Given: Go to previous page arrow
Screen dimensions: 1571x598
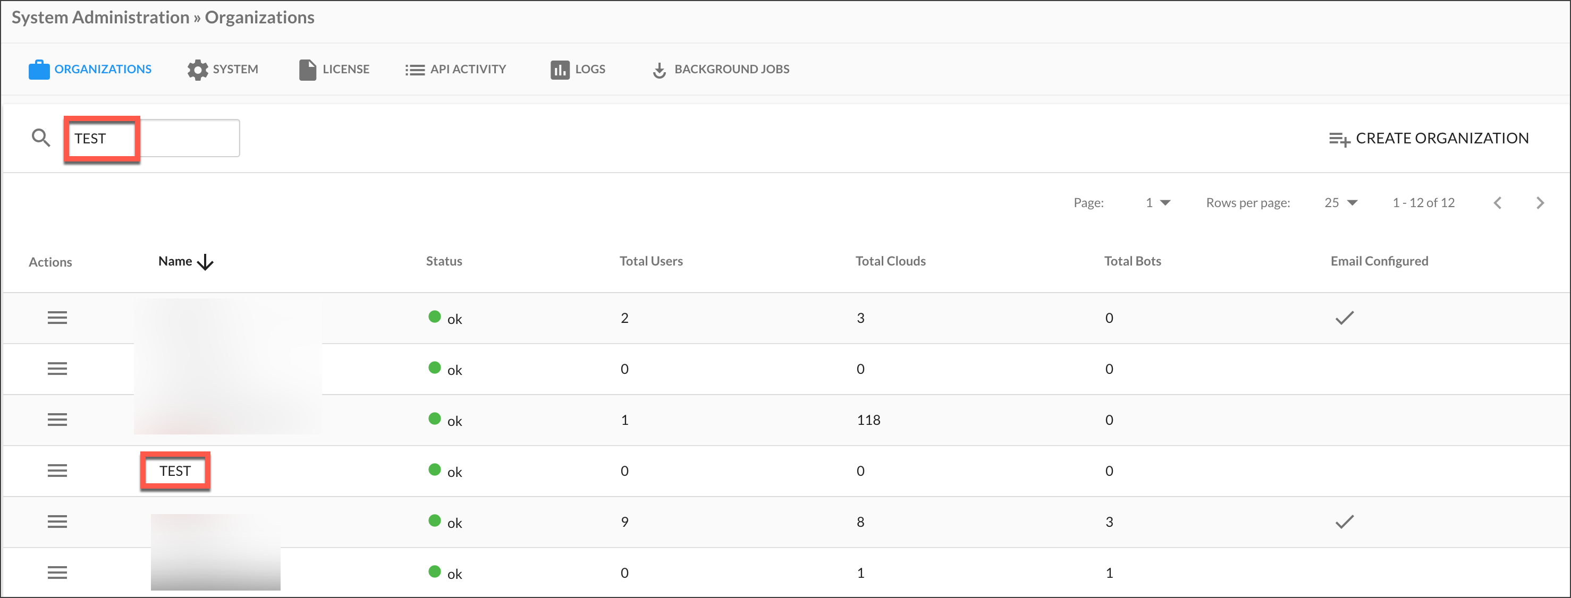Looking at the screenshot, I should (1497, 203).
